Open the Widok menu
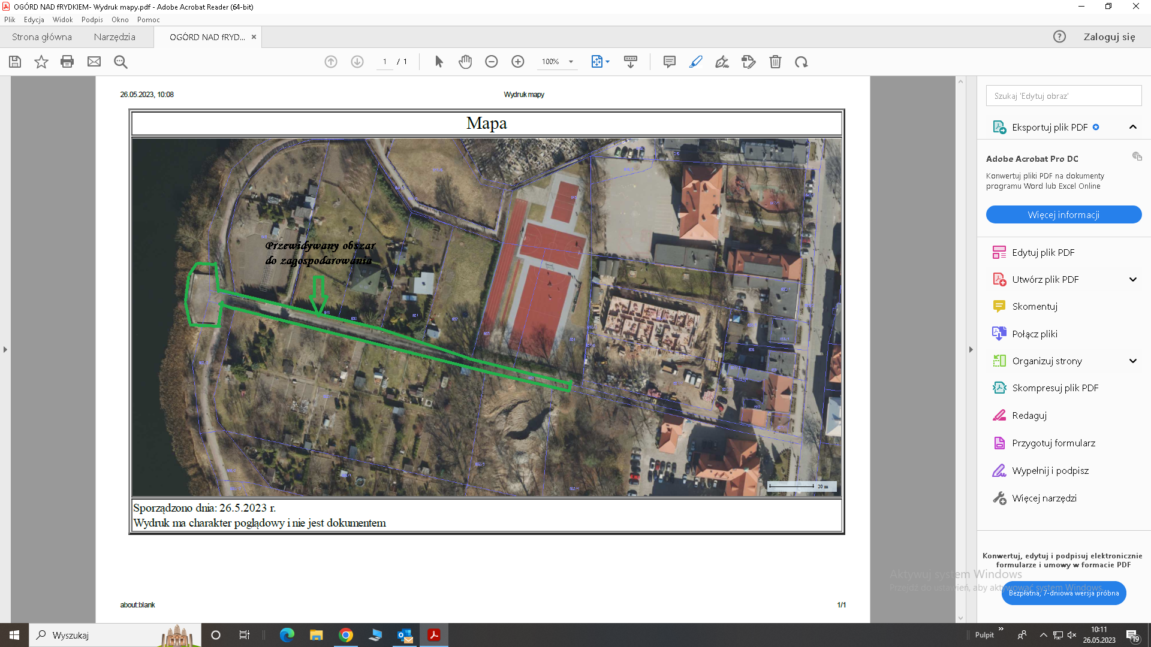Screen dimensions: 1151x647 click(x=62, y=20)
